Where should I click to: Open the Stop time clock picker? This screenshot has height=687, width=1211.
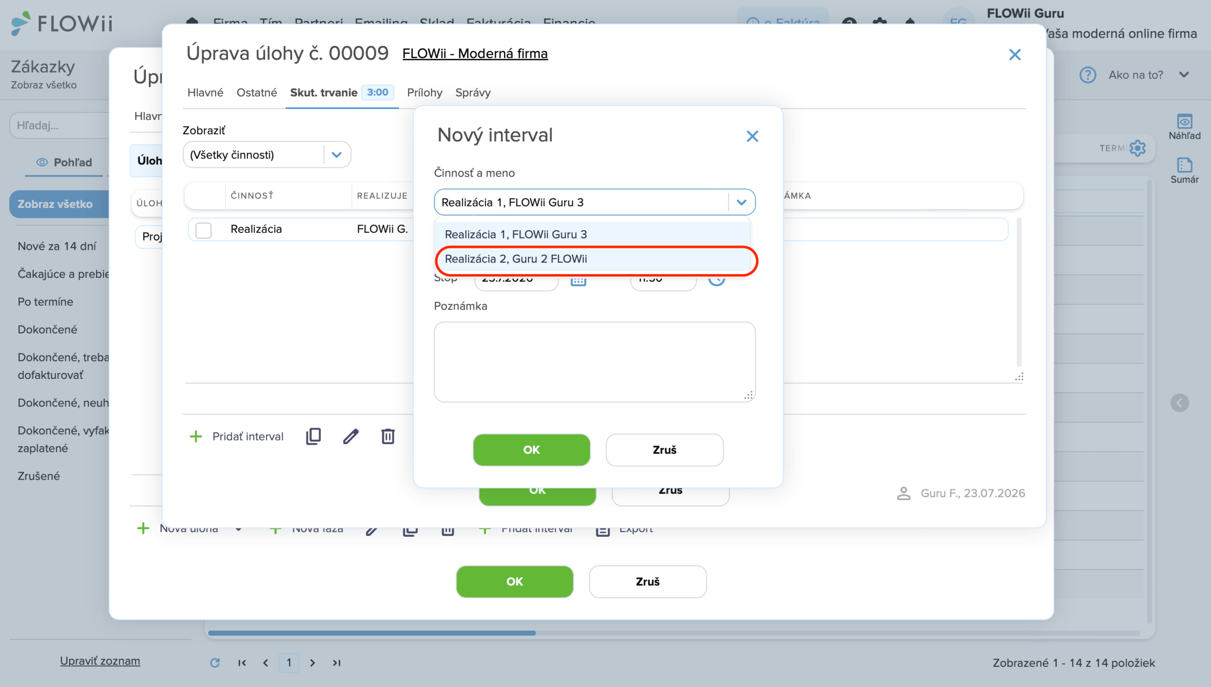point(716,280)
